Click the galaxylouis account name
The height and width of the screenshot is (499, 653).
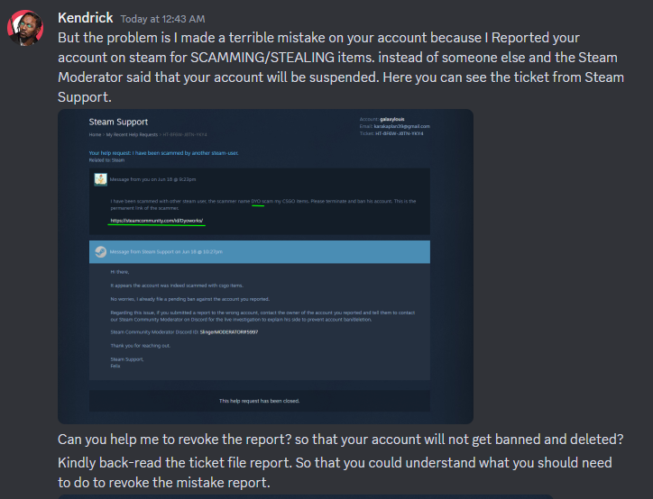coord(391,119)
